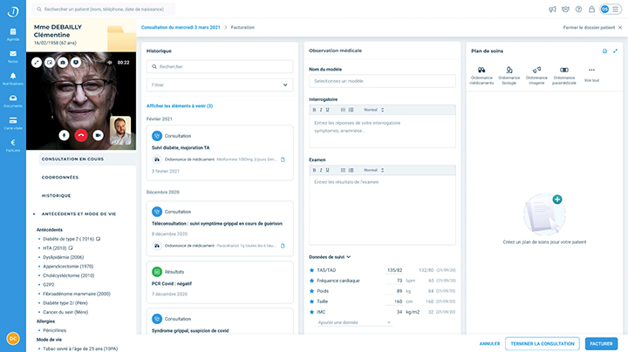The image size is (628, 352).
Task: Toggle the star next to TAS/TAD
Action: pos(313,270)
